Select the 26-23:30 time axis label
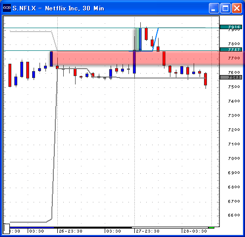Screen dimensions: 245x237 (x=71, y=231)
